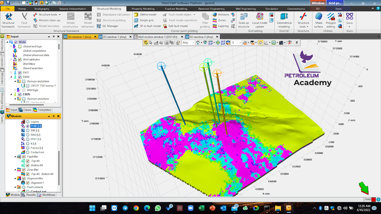Open Microsoft Excel from the taskbar
381x214 pixels.
(x=201, y=208)
